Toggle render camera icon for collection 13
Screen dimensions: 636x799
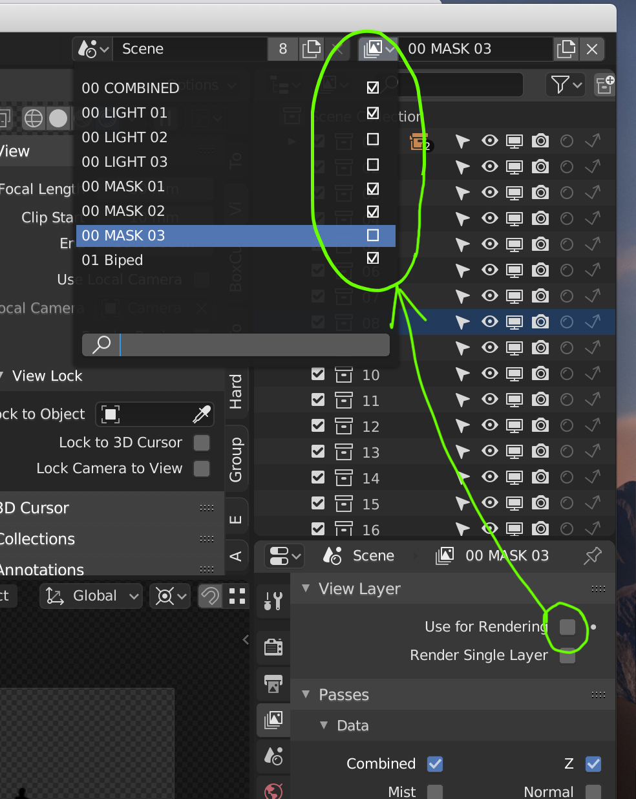pyautogui.click(x=540, y=451)
